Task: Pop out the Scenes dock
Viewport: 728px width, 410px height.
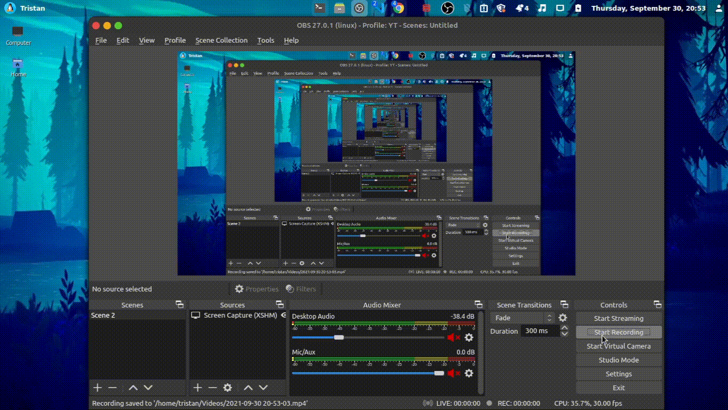Action: click(x=179, y=304)
